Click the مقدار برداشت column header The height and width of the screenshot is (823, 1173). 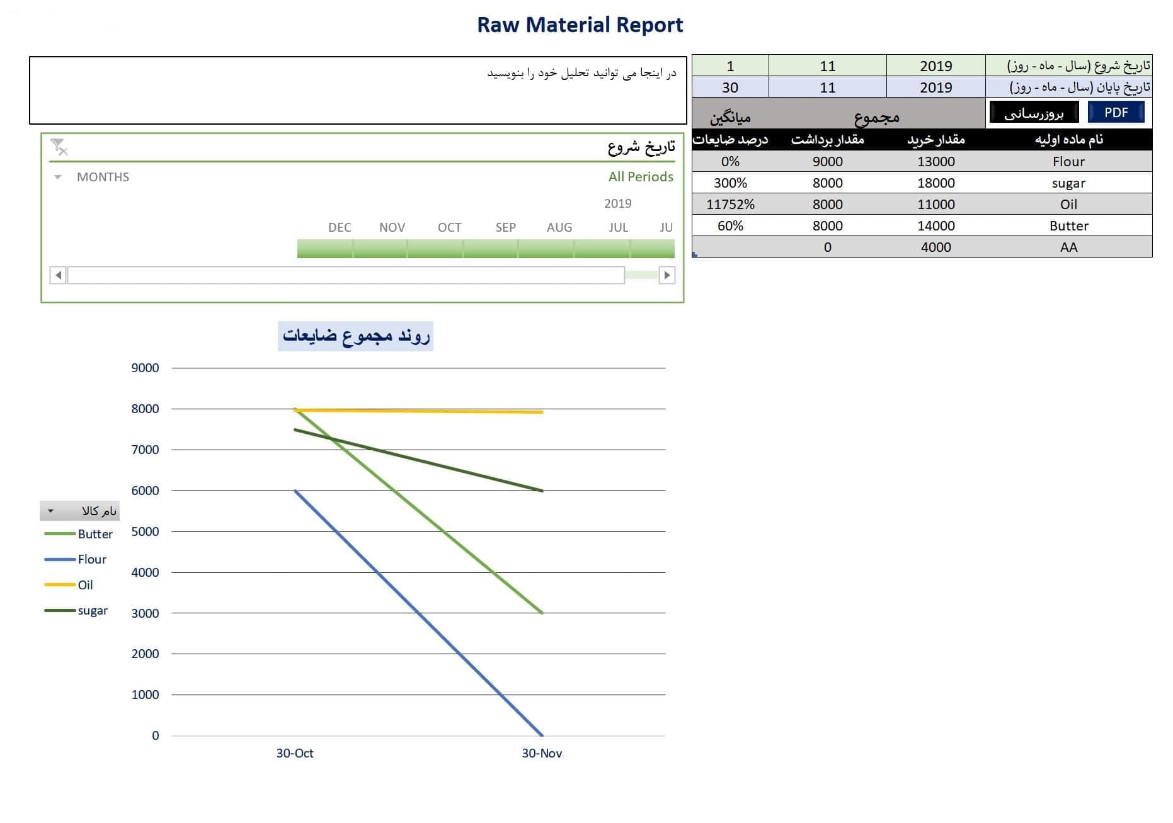[x=827, y=139]
